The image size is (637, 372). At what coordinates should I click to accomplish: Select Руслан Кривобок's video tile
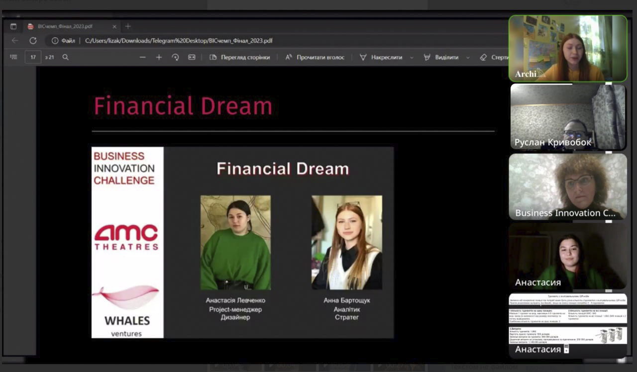click(568, 117)
